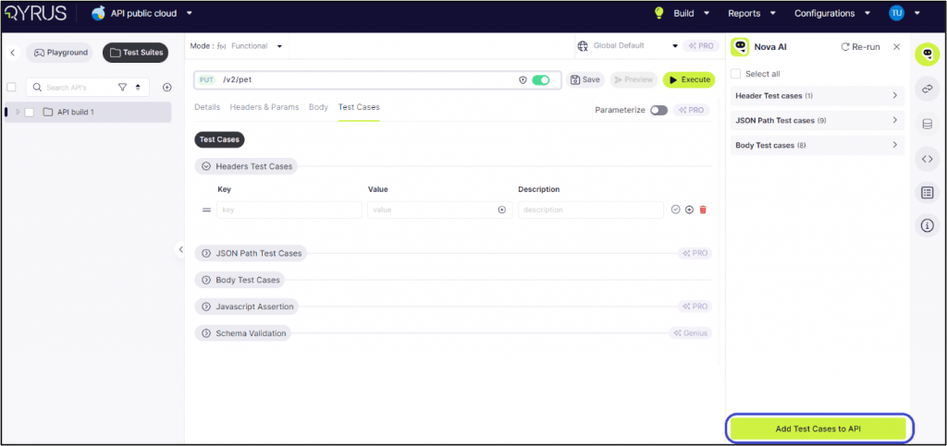Click the header Key input field

pyautogui.click(x=289, y=210)
